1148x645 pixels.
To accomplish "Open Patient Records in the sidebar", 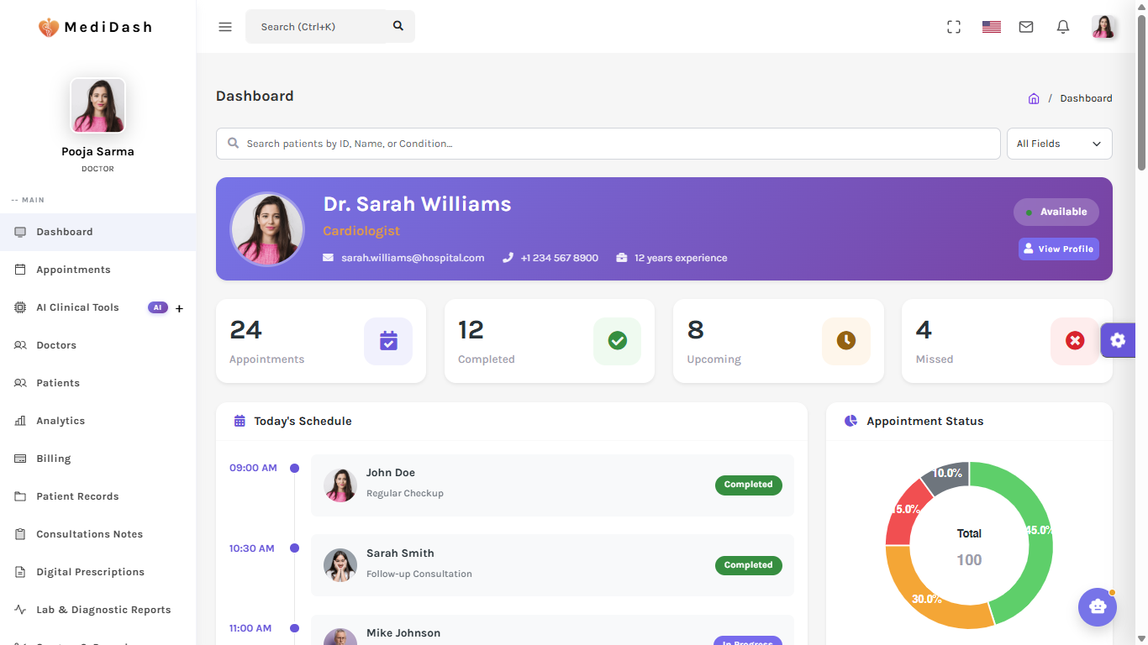I will (98, 496).
